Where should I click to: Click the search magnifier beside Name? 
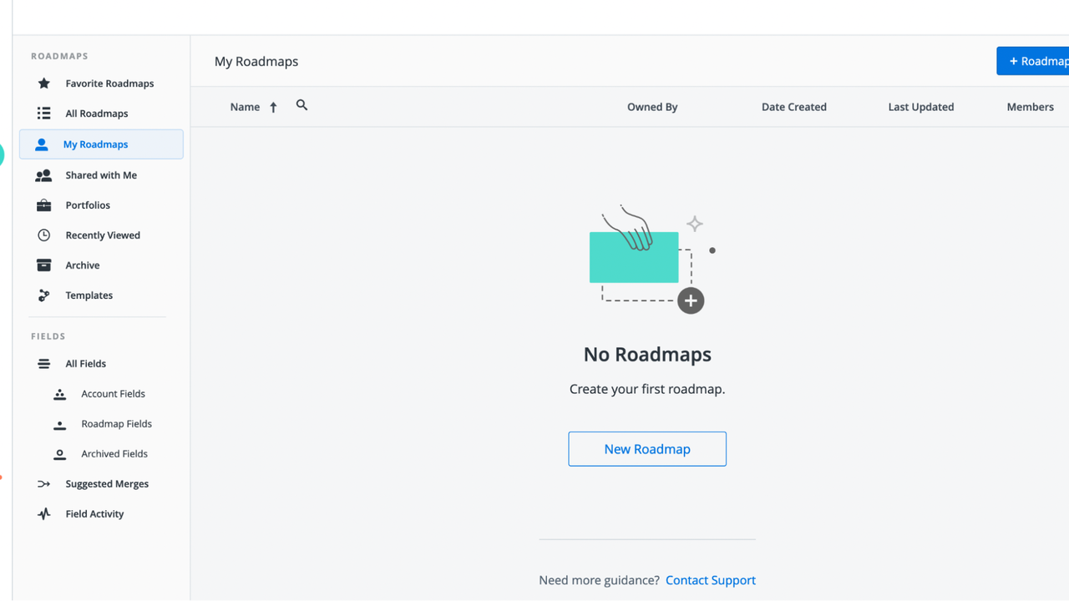point(301,105)
